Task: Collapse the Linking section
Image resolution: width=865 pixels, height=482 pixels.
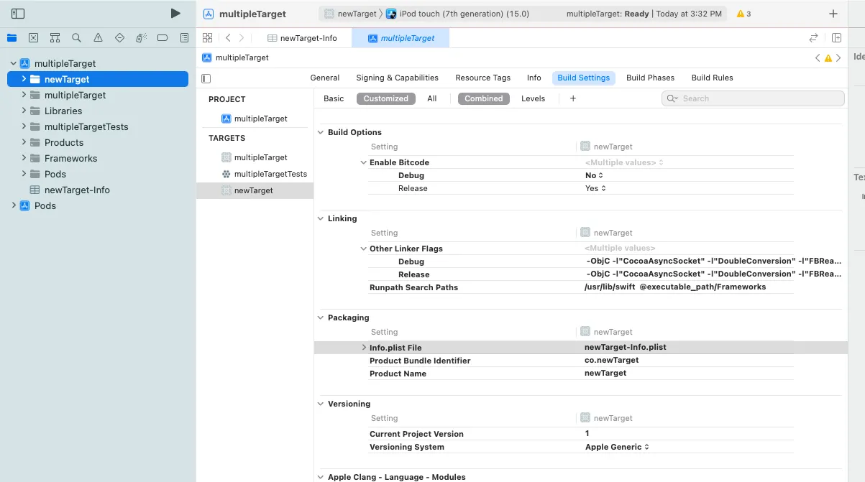Action: coord(321,218)
